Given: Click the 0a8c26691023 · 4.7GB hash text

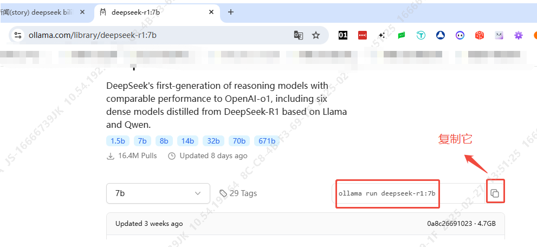Looking at the screenshot, I should click(x=461, y=224).
